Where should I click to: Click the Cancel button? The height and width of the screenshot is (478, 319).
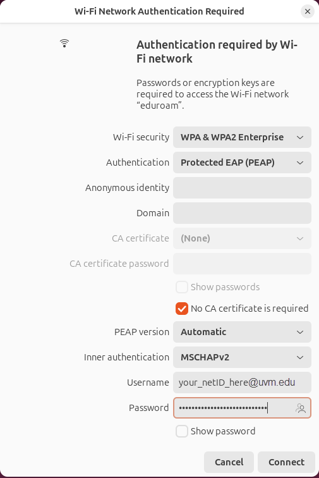(229, 462)
